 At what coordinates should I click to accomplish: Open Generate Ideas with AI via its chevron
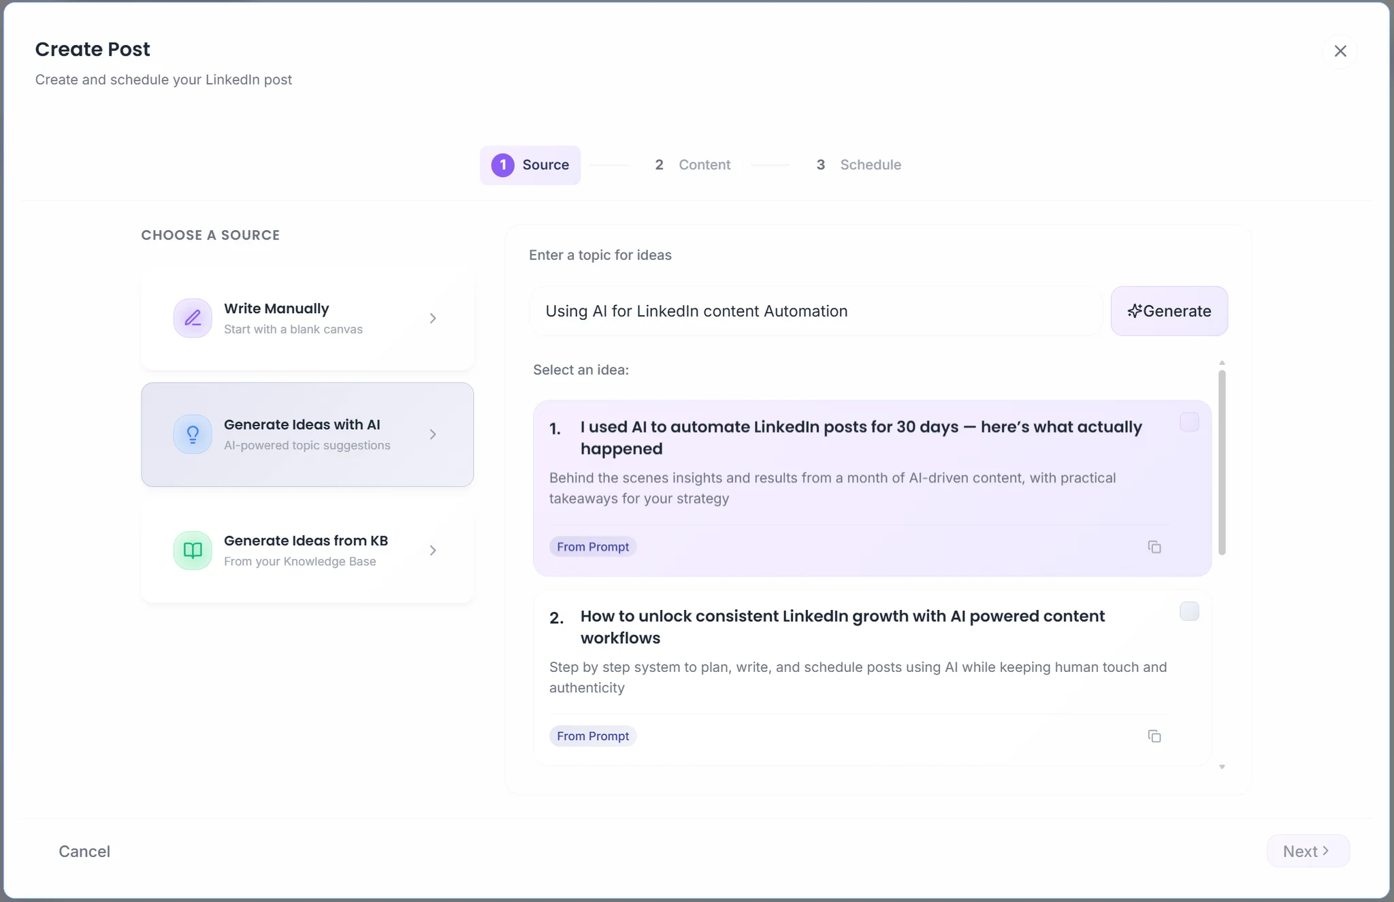[433, 434]
